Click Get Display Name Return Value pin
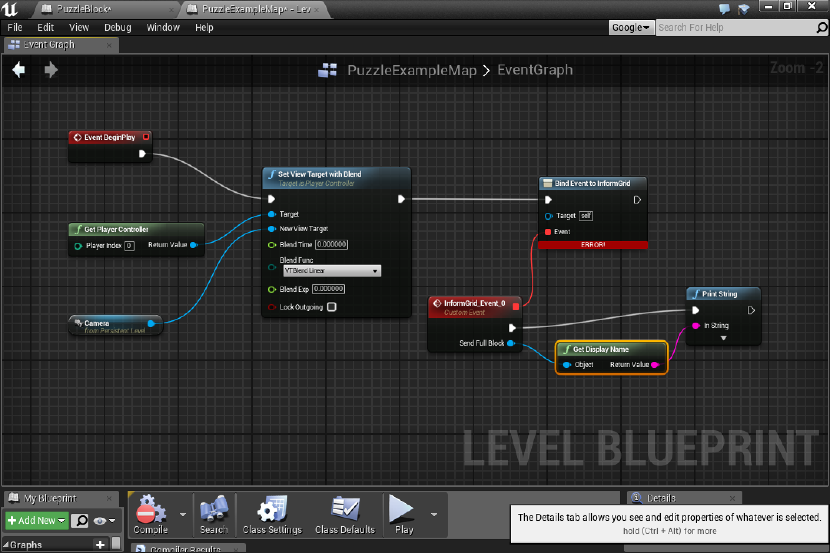The width and height of the screenshot is (830, 553). [x=655, y=365]
